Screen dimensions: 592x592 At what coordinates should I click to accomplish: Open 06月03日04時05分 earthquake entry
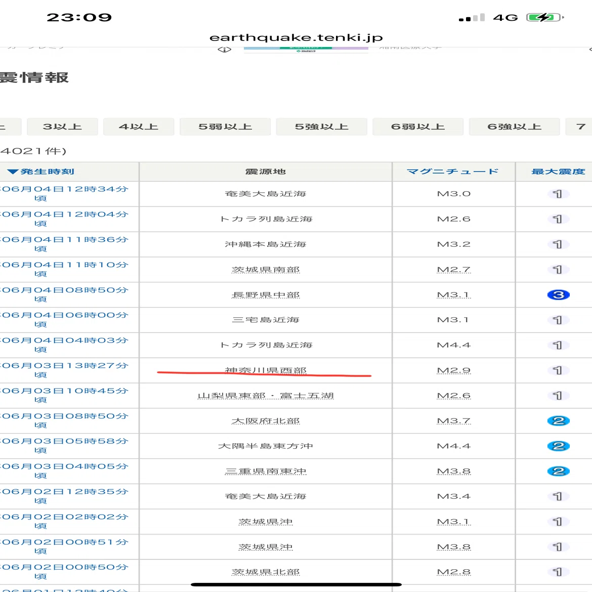pos(64,471)
